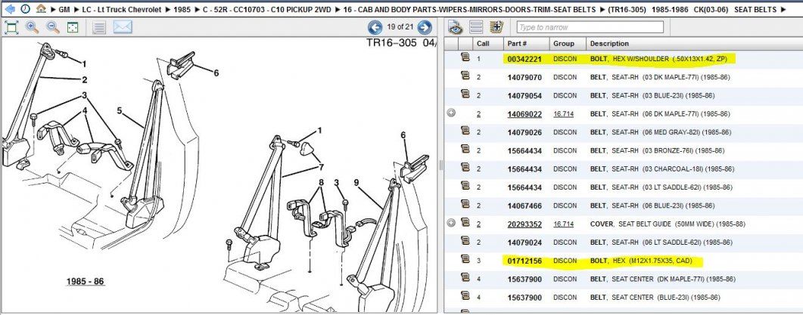Select part number 14079070

tap(524, 77)
